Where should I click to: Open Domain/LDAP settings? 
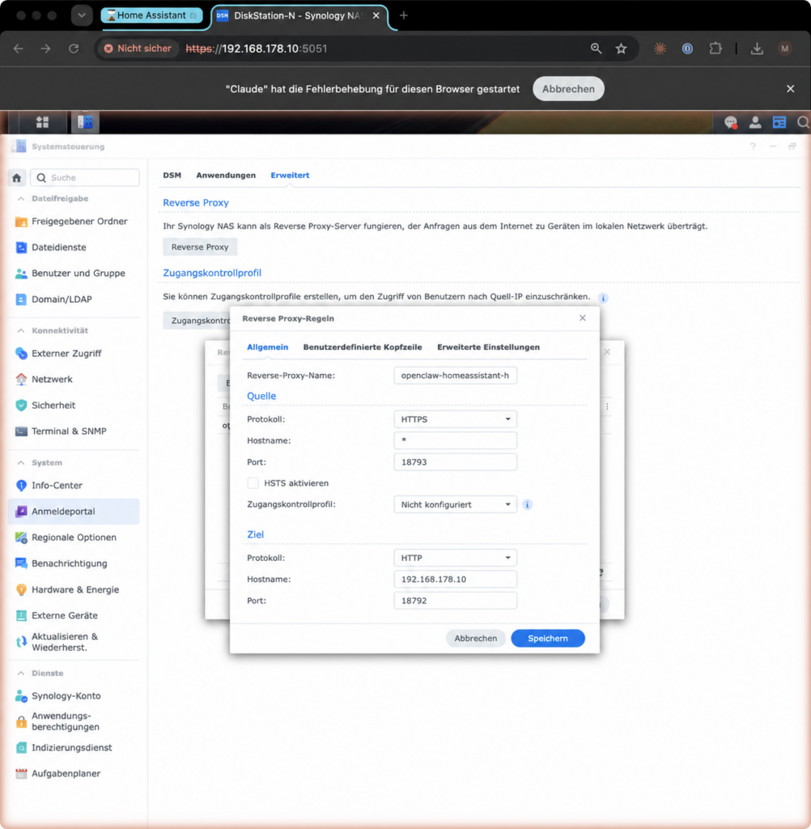coord(74,299)
